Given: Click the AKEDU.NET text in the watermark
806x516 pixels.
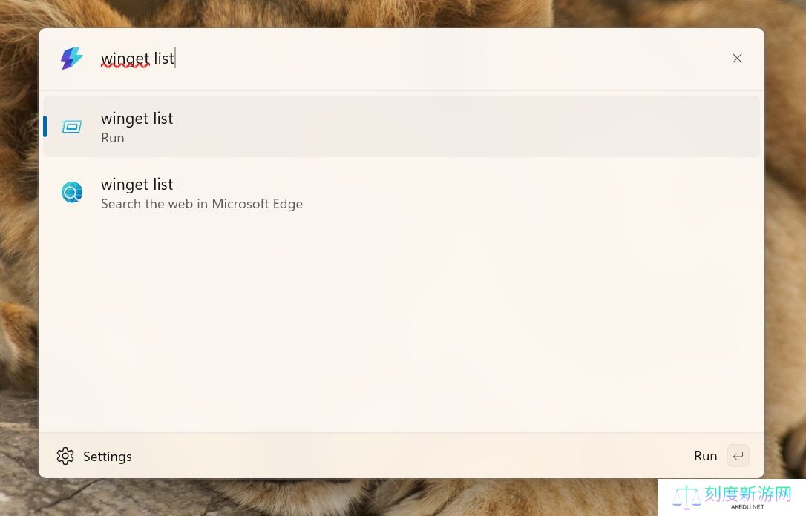Looking at the screenshot, I should (x=747, y=507).
